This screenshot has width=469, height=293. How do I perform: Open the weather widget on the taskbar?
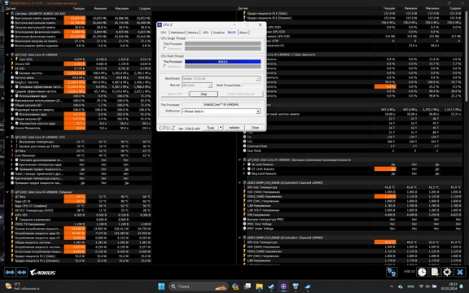(23, 286)
